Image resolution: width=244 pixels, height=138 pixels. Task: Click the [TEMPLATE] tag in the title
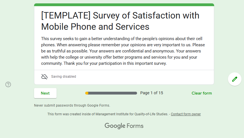[66, 15]
